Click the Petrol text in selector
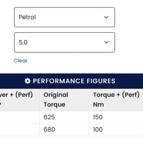This screenshot has width=143, height=143. click(27, 17)
